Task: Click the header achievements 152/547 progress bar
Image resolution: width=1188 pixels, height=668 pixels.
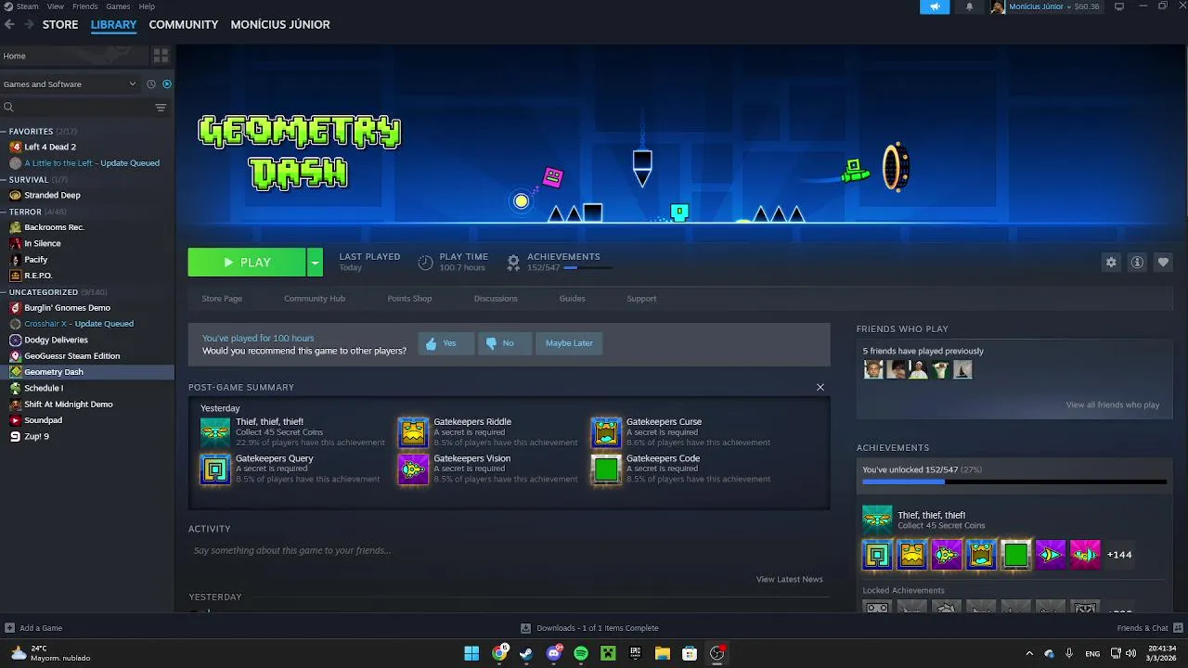Action: coord(588,268)
